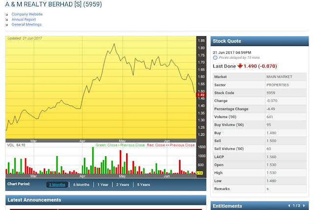Click the Market row label

tap(220, 77)
